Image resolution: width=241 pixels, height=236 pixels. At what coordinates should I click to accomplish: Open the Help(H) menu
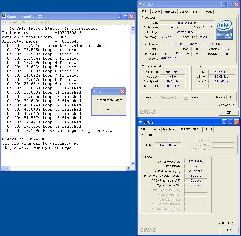(44, 22)
